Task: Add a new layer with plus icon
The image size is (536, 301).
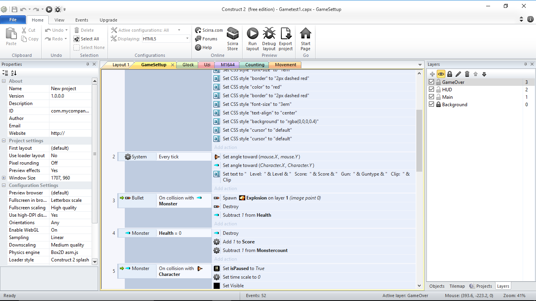Action: [x=432, y=74]
